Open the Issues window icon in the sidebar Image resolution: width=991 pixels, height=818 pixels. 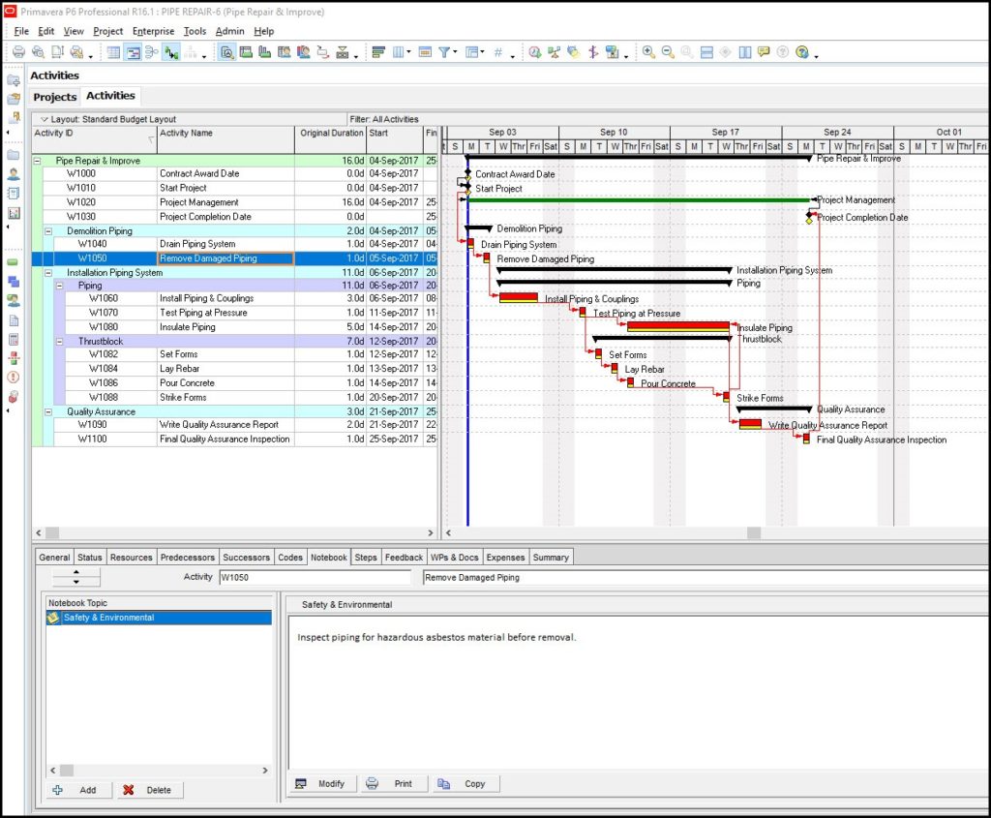13,376
